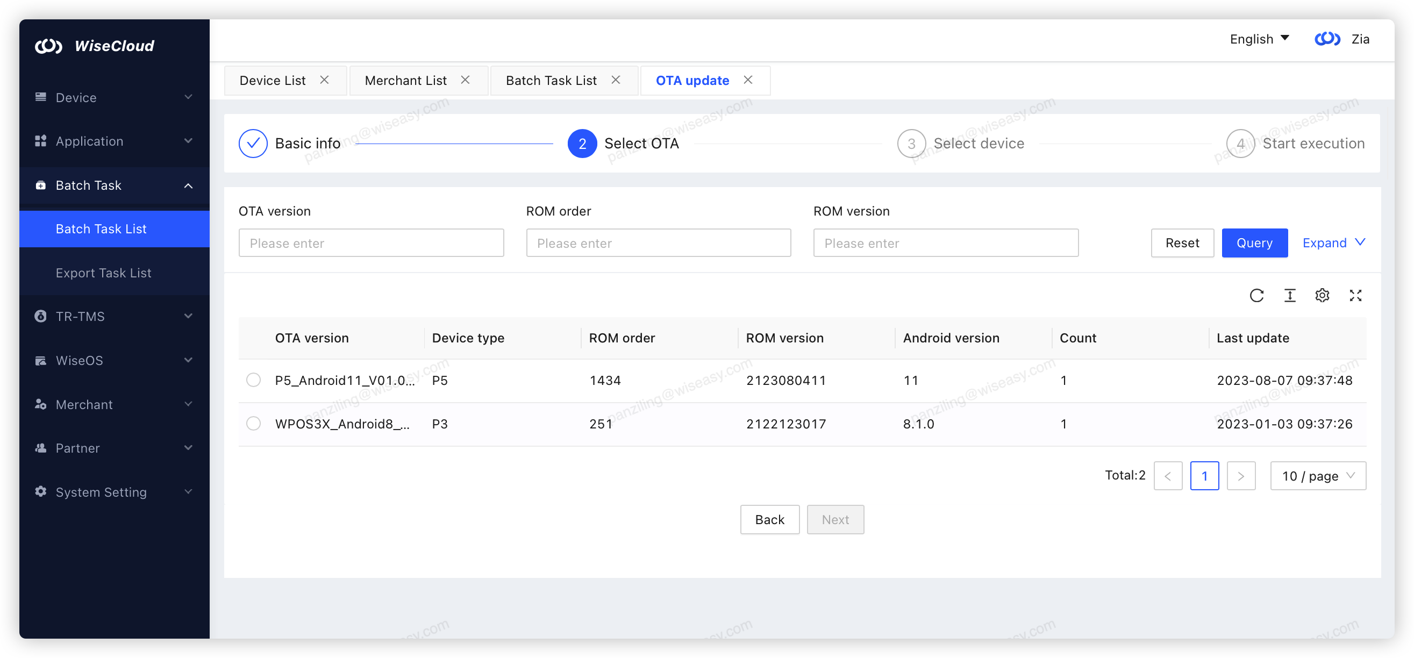Open the Export Task List menu item
The width and height of the screenshot is (1414, 658).
coord(103,273)
